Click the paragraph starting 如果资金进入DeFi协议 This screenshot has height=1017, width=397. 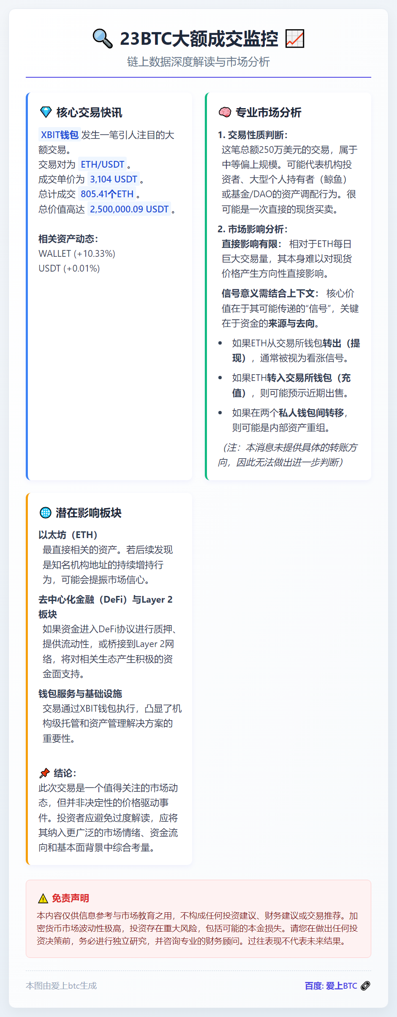click(110, 651)
